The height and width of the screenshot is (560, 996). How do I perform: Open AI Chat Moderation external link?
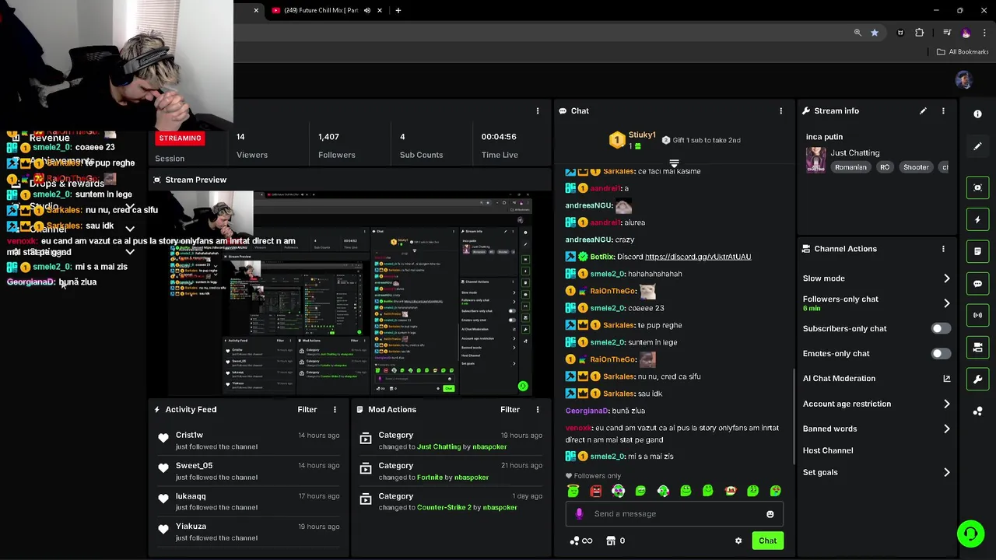(x=946, y=379)
